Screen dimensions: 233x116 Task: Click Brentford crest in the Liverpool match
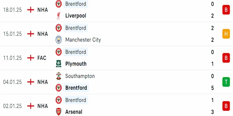point(59,4)
